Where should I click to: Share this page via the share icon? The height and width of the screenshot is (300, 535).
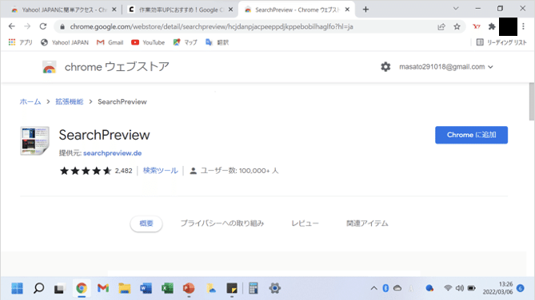441,26
